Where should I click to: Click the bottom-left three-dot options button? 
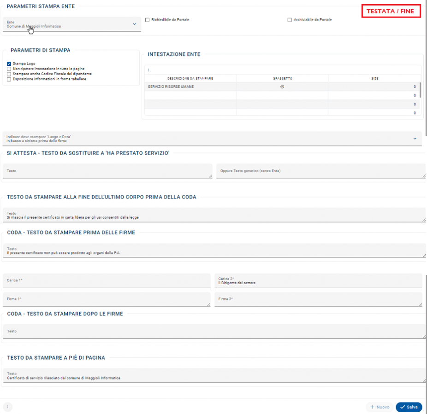coord(7,407)
